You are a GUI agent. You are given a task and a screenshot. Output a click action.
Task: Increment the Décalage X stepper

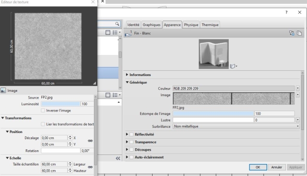click(x=70, y=137)
